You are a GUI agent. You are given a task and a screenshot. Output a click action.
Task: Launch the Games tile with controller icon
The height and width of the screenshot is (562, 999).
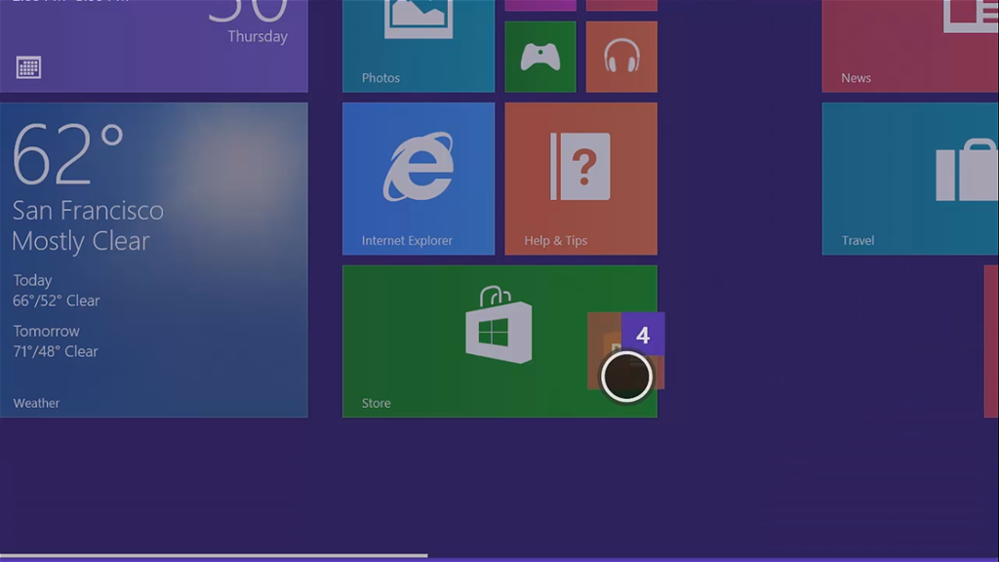point(540,57)
